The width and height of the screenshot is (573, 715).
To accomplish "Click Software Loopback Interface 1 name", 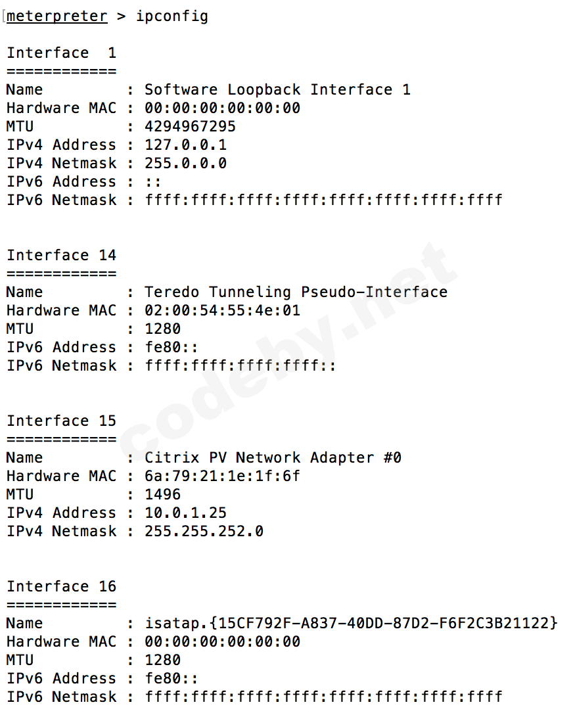I will (277, 90).
